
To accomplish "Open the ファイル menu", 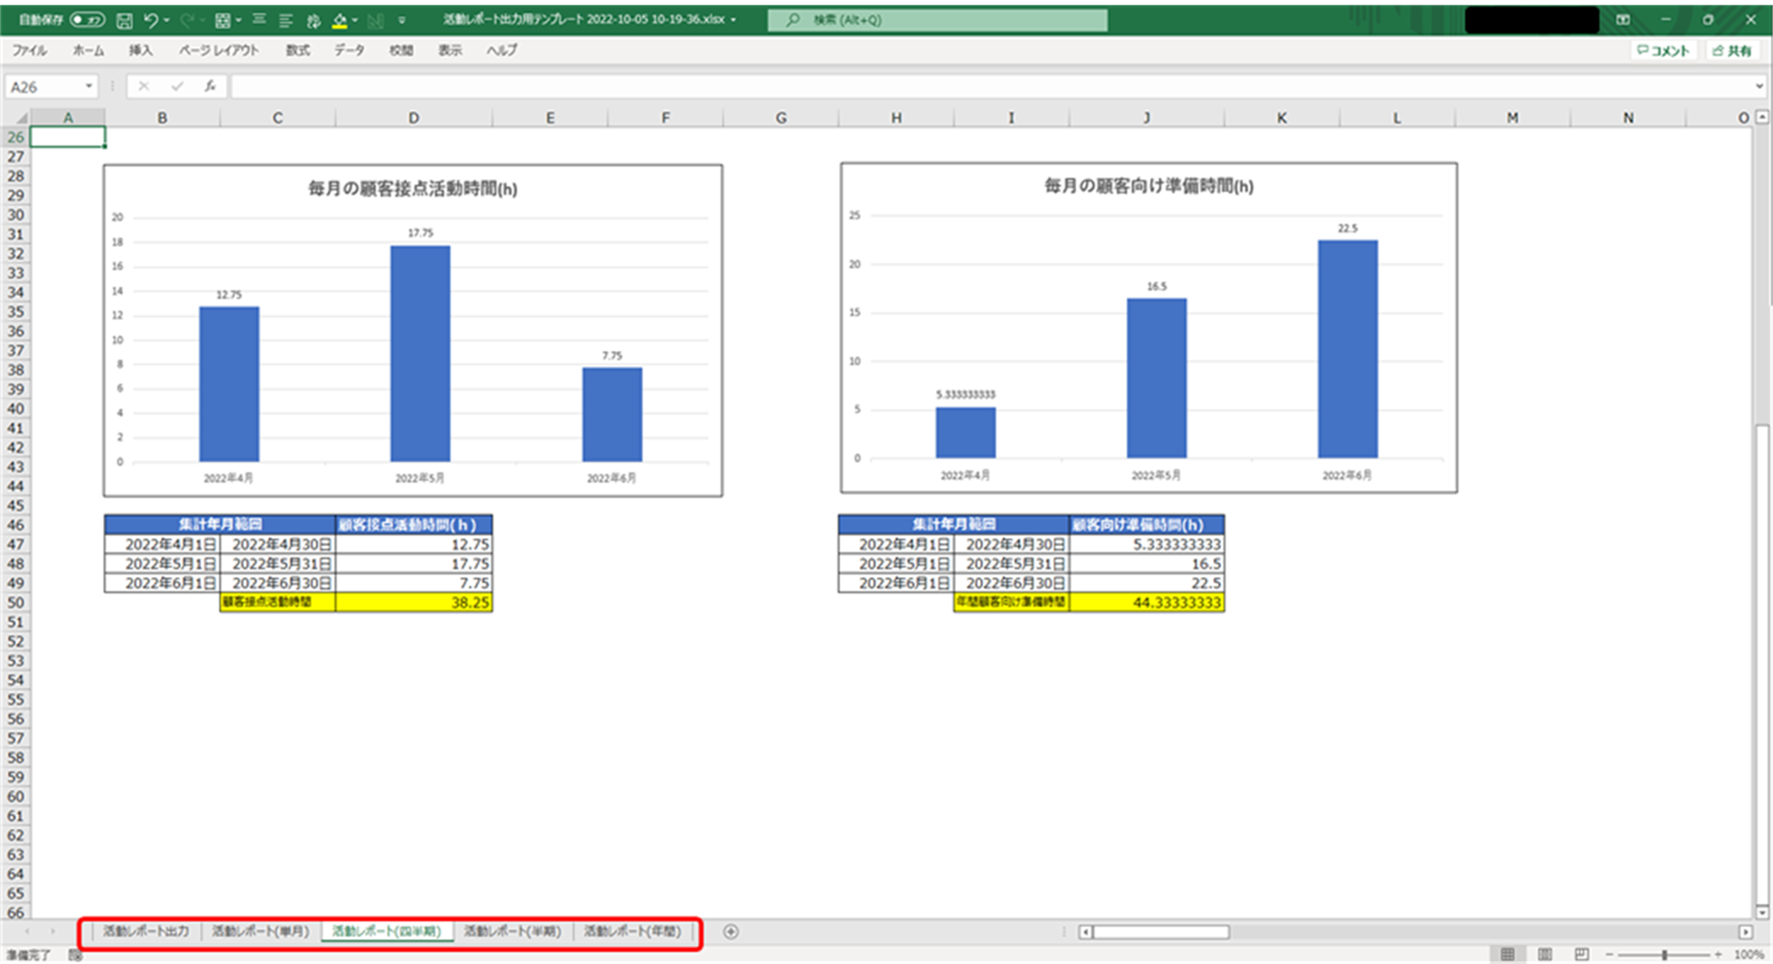I will [29, 50].
